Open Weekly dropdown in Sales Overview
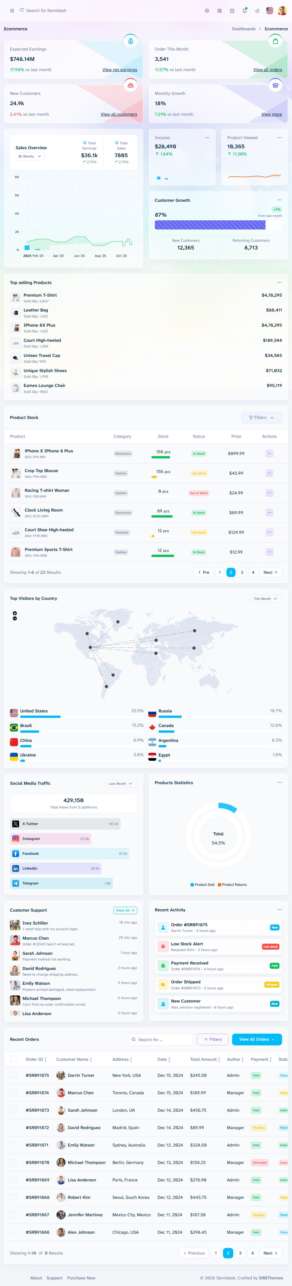 [x=30, y=156]
